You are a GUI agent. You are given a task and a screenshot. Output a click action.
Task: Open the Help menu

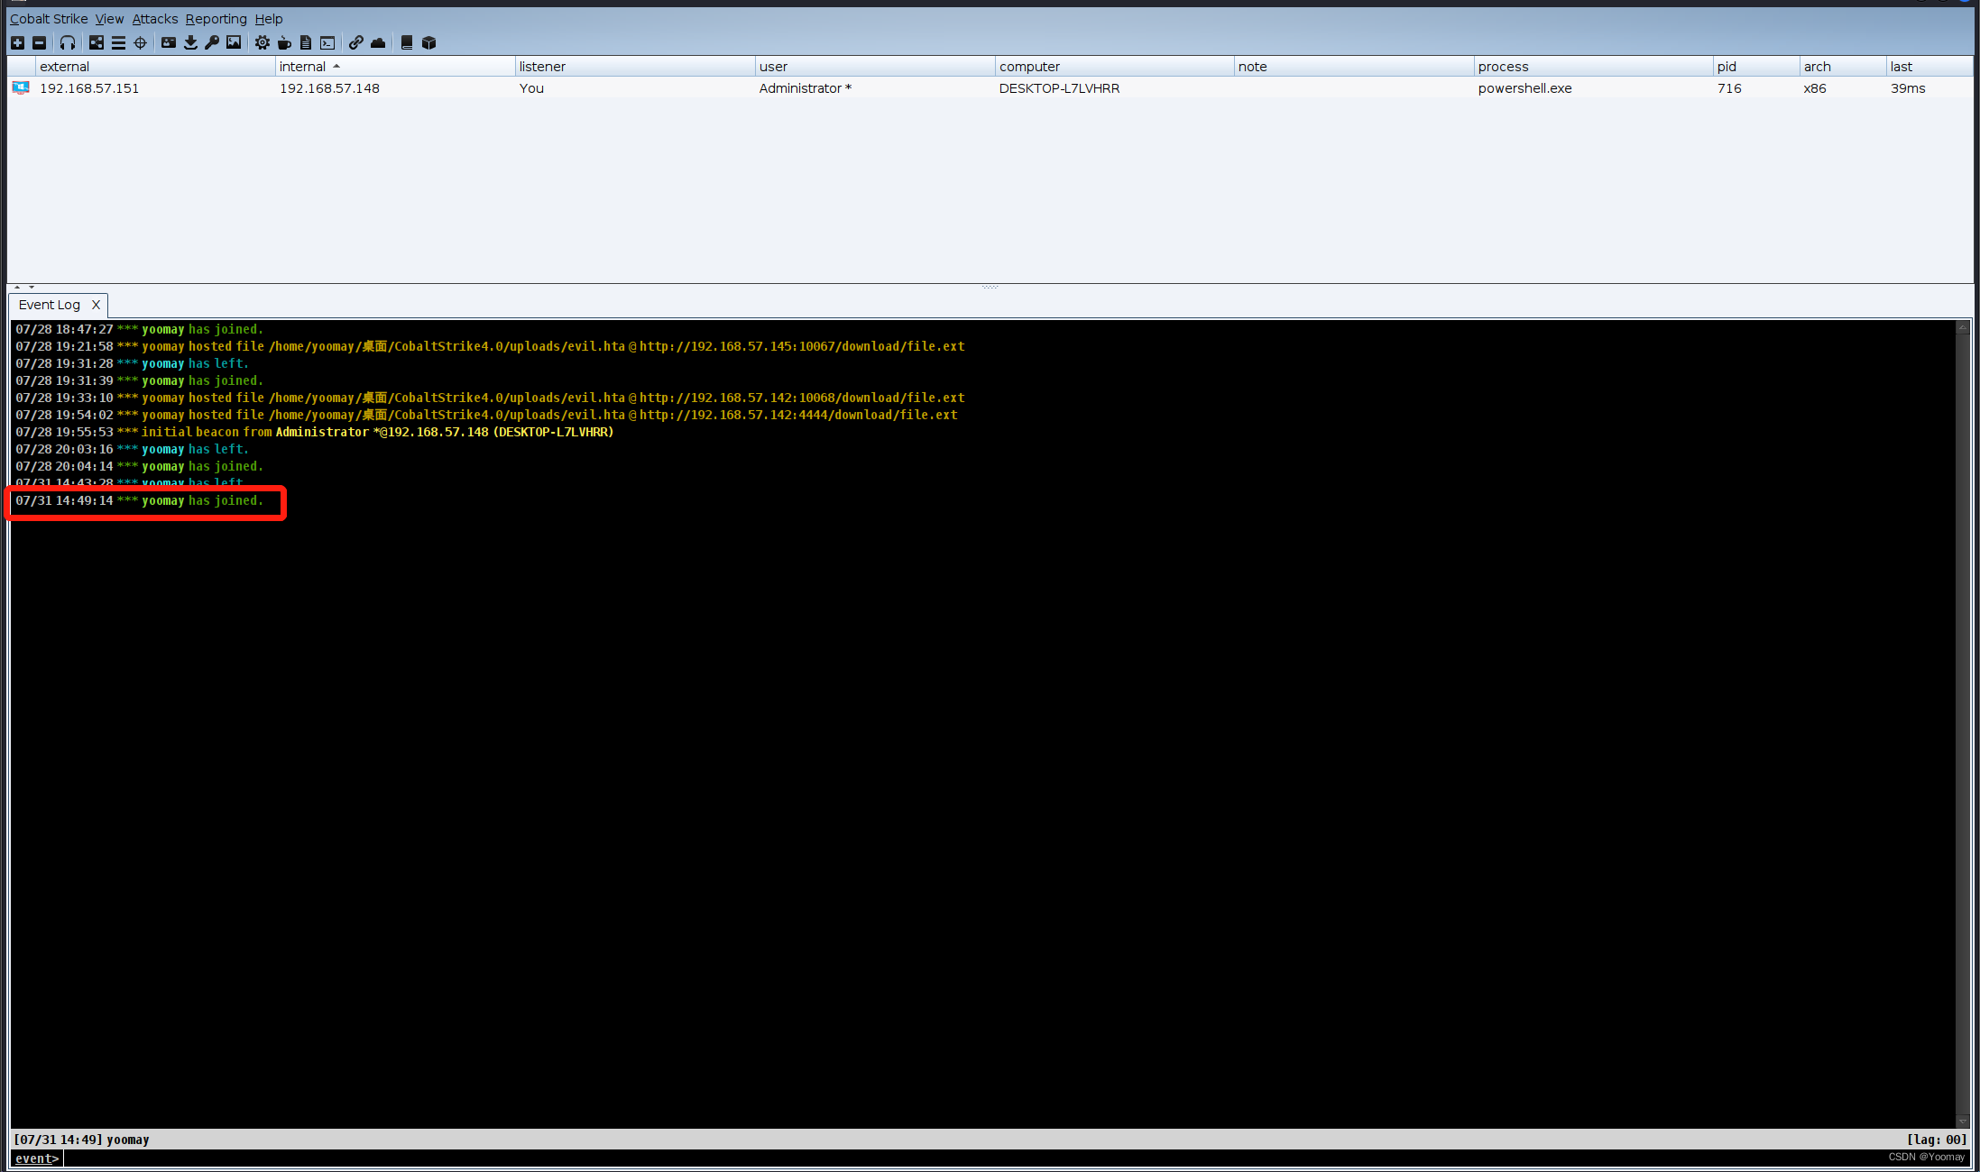point(269,19)
